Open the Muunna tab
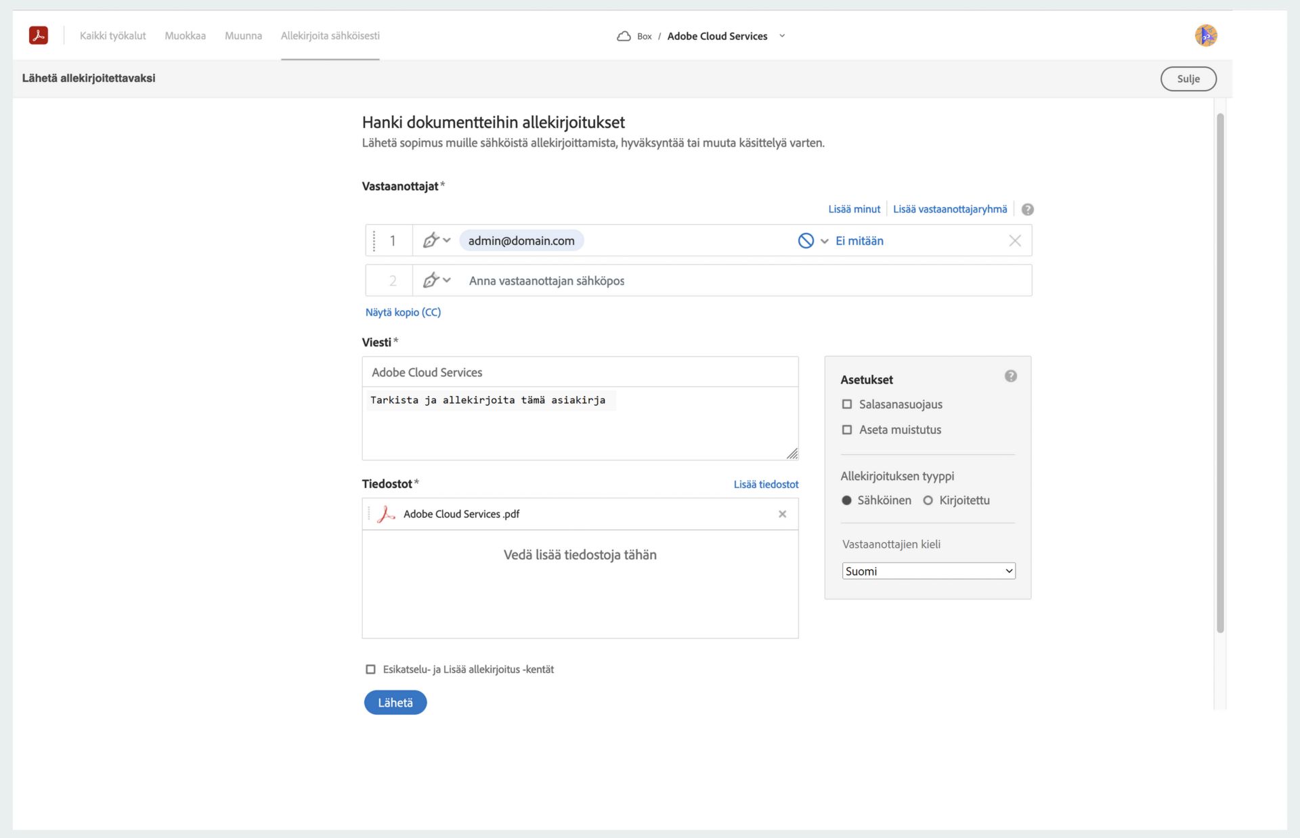 click(243, 36)
